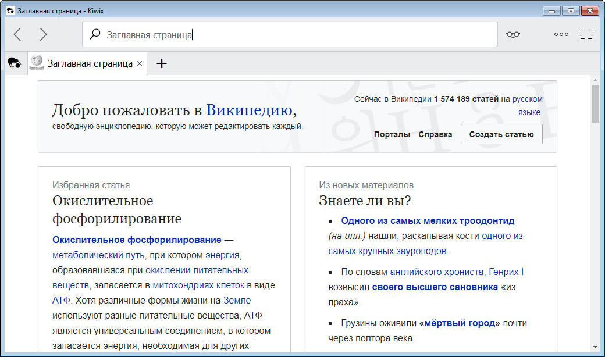Viewport: 605px width, 357px height.
Task: Open the three-dots menu
Action: 561,34
